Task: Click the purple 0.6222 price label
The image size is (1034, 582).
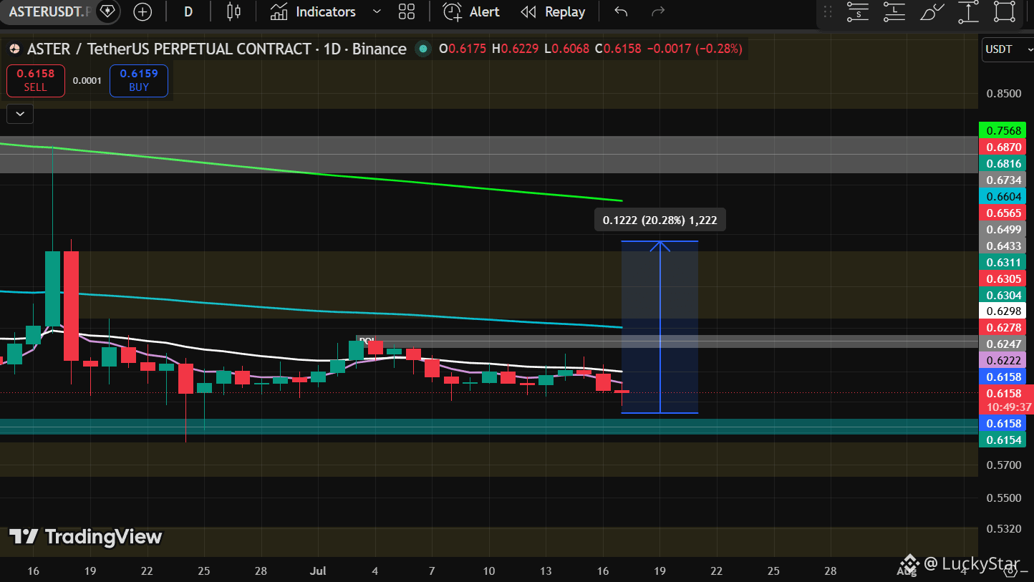Action: coord(1002,360)
